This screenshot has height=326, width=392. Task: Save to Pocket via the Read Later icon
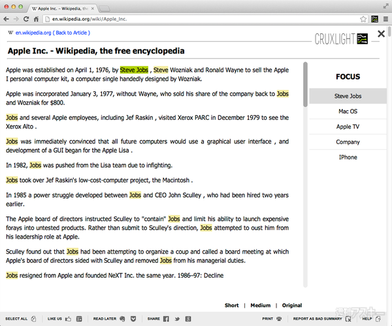click(x=133, y=319)
